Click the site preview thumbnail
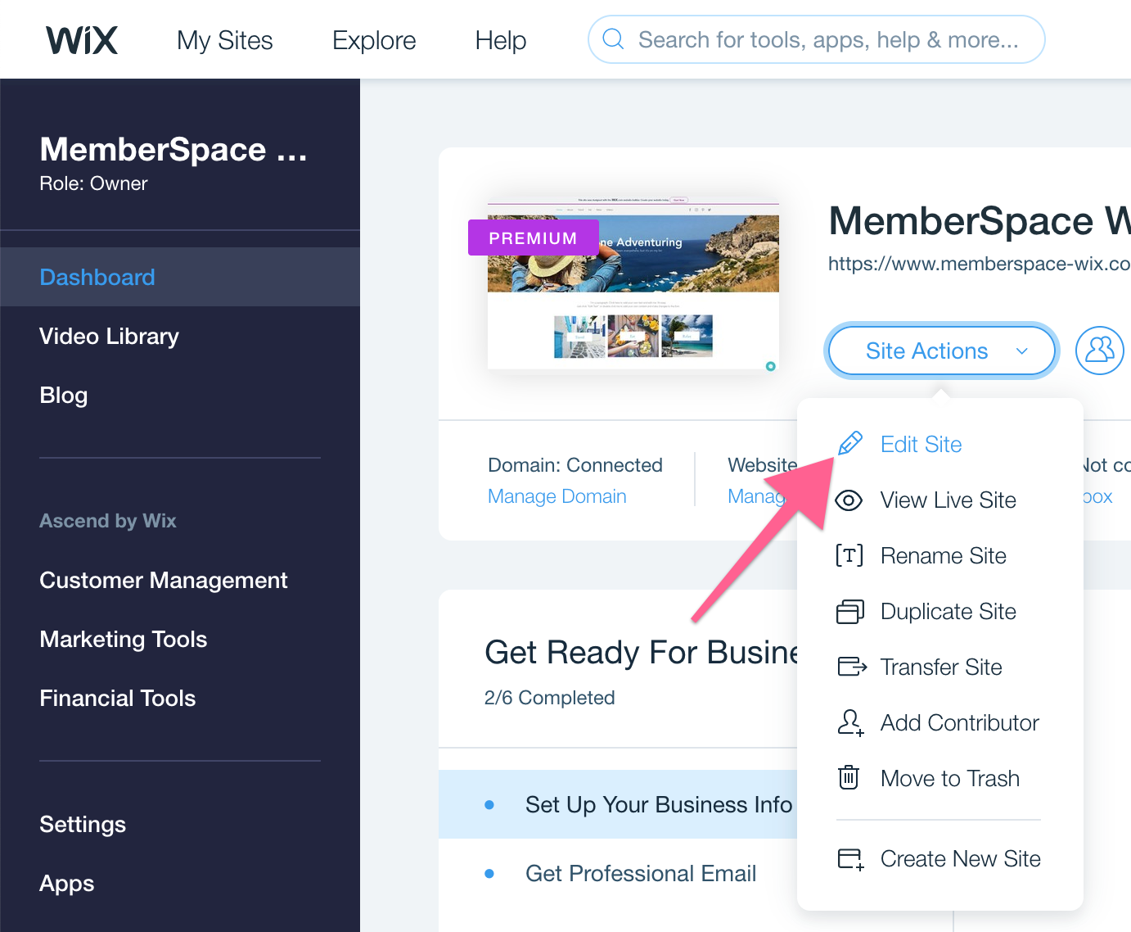The image size is (1131, 932). tap(633, 284)
